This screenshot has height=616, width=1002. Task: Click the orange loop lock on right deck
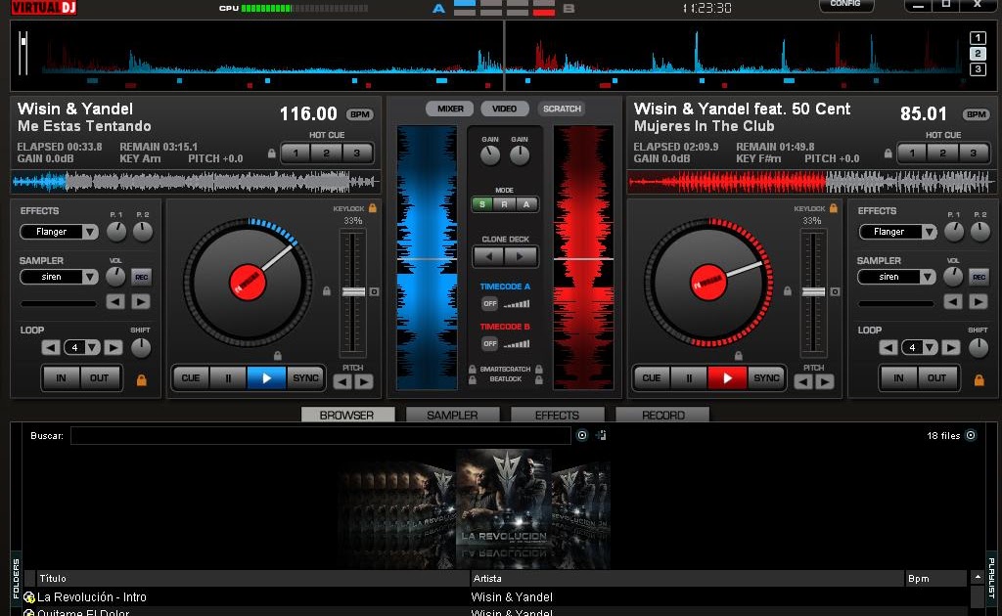click(x=979, y=379)
